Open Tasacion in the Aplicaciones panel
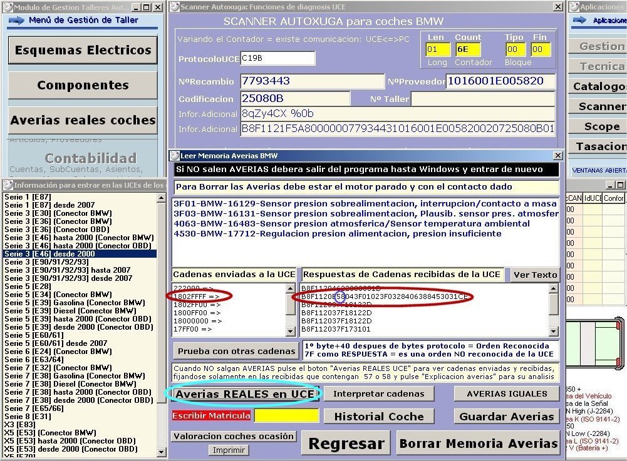The width and height of the screenshot is (627, 461). click(598, 146)
